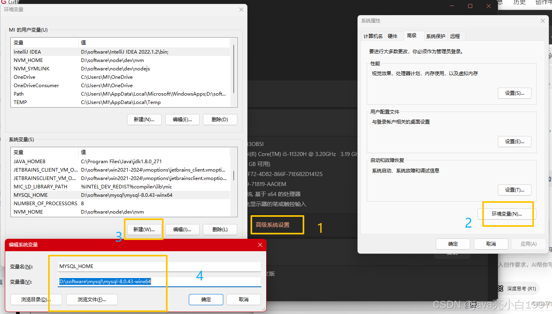552x314 pixels.
Task: Click user variables 变量 column header
Action: pyautogui.click(x=45, y=42)
